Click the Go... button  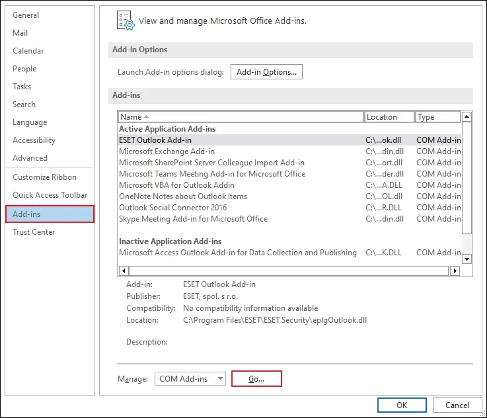coord(256,378)
